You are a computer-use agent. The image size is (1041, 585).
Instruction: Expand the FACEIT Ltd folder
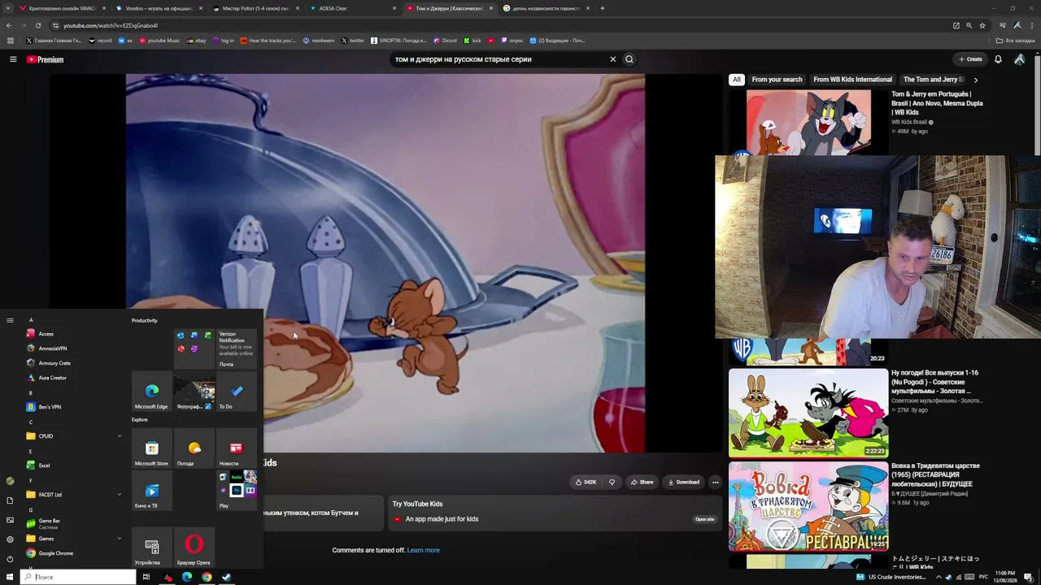point(73,495)
